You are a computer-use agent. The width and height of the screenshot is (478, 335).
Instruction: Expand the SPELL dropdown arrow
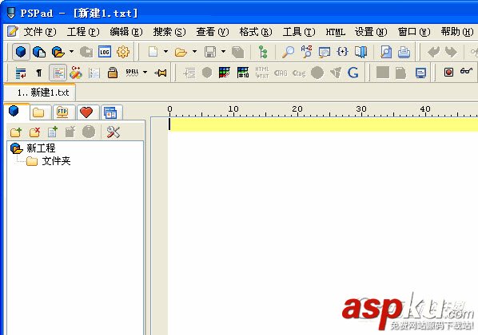coord(145,73)
